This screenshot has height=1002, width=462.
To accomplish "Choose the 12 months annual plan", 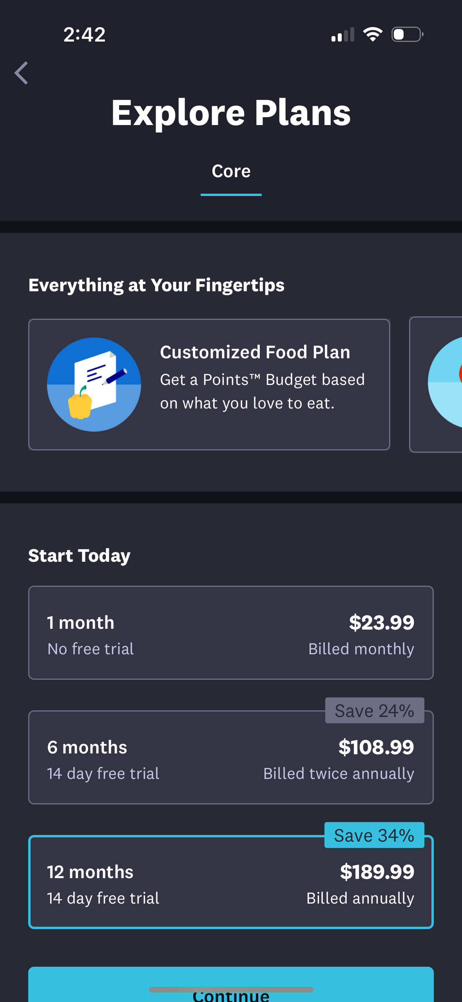I will coord(231,883).
